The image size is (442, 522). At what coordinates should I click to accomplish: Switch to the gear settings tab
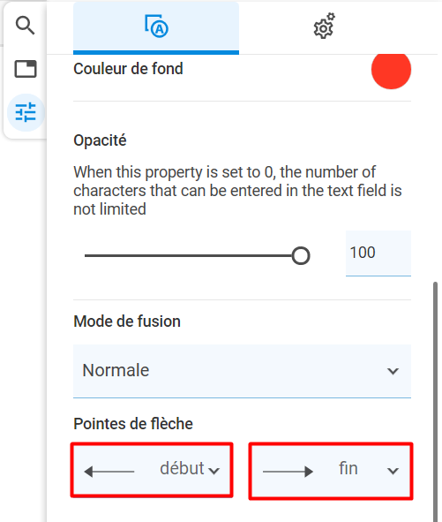coord(325,26)
